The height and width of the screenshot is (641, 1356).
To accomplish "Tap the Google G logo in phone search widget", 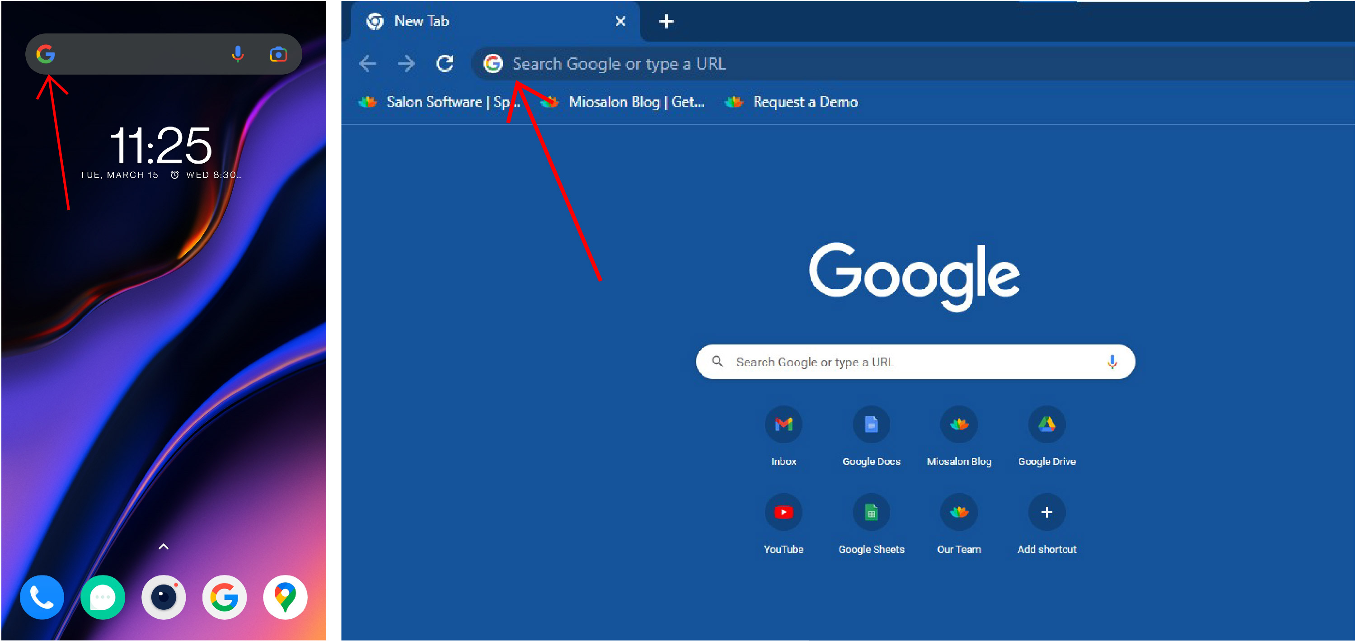I will click(x=46, y=54).
